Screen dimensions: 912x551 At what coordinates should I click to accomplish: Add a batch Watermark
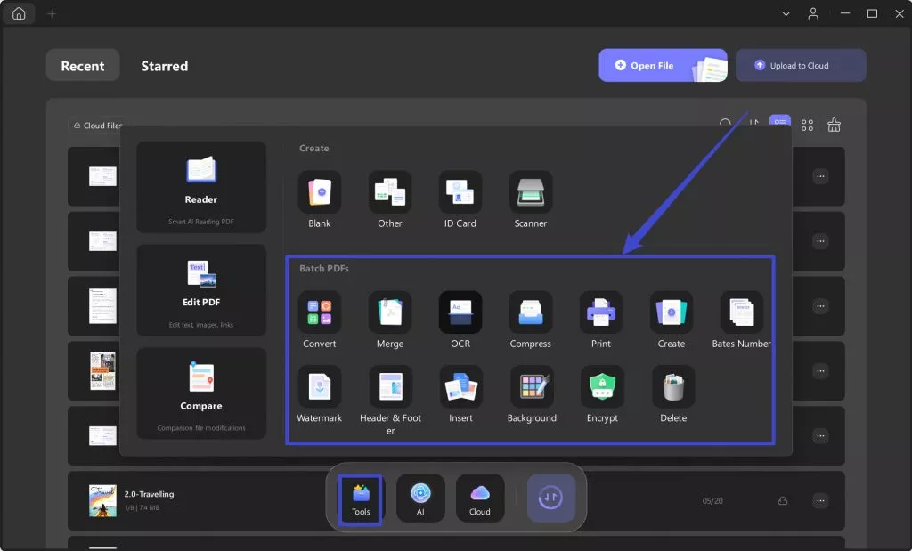pyautogui.click(x=320, y=394)
